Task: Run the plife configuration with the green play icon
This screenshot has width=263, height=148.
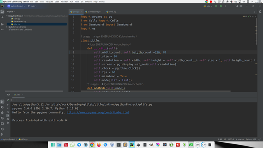Action: [x=216, y=6]
